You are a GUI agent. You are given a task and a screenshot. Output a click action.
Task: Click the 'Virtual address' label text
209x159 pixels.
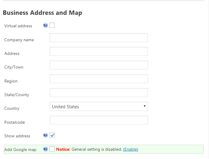(18, 26)
